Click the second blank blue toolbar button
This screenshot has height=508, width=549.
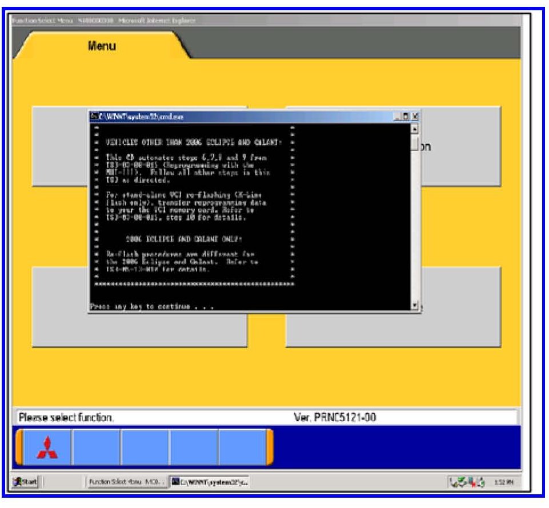click(x=145, y=448)
